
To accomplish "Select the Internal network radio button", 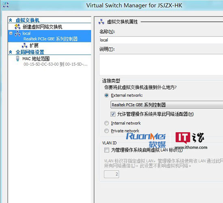I will click(106, 123).
